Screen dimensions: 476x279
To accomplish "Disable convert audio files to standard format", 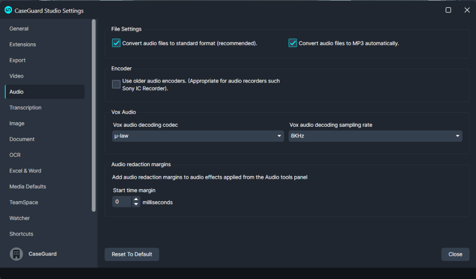I will 116,43.
